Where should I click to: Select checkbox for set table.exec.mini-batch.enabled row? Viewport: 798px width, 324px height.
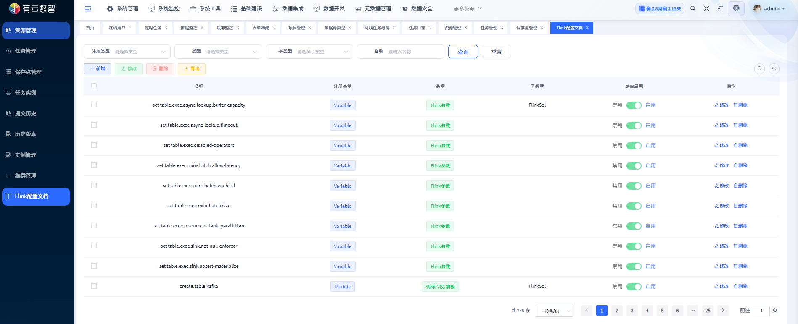(x=94, y=186)
